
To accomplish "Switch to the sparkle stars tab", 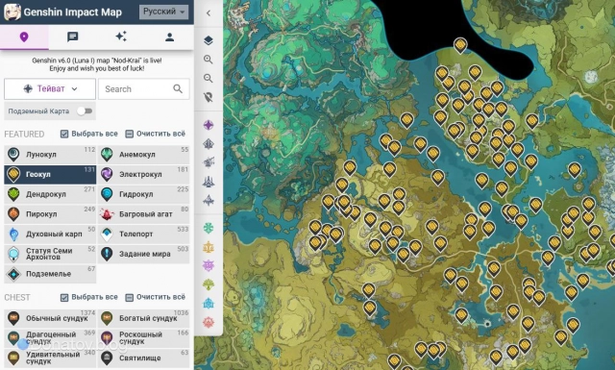I will pos(121,37).
